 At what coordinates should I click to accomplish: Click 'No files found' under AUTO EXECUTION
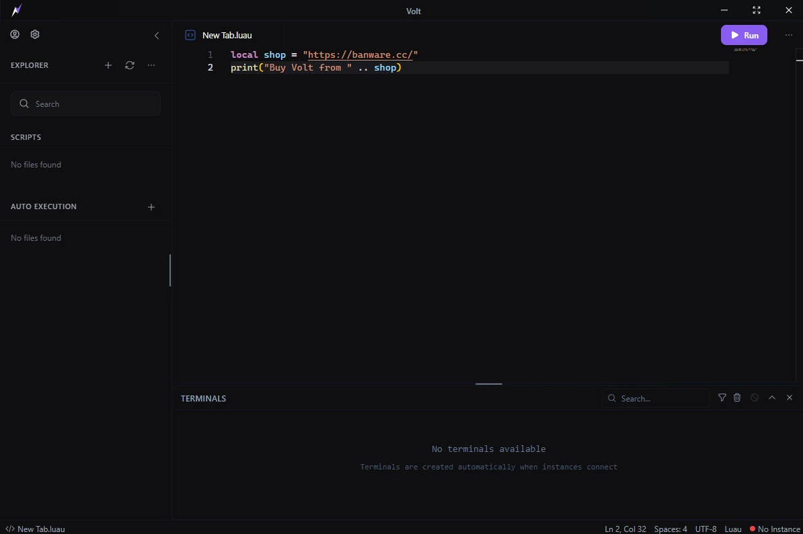pos(36,237)
